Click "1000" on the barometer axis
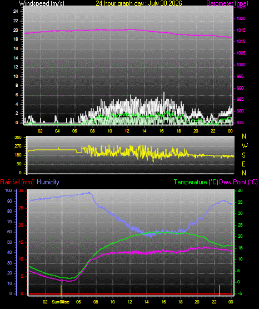The width and height of the screenshot is (259, 309). (241, 65)
